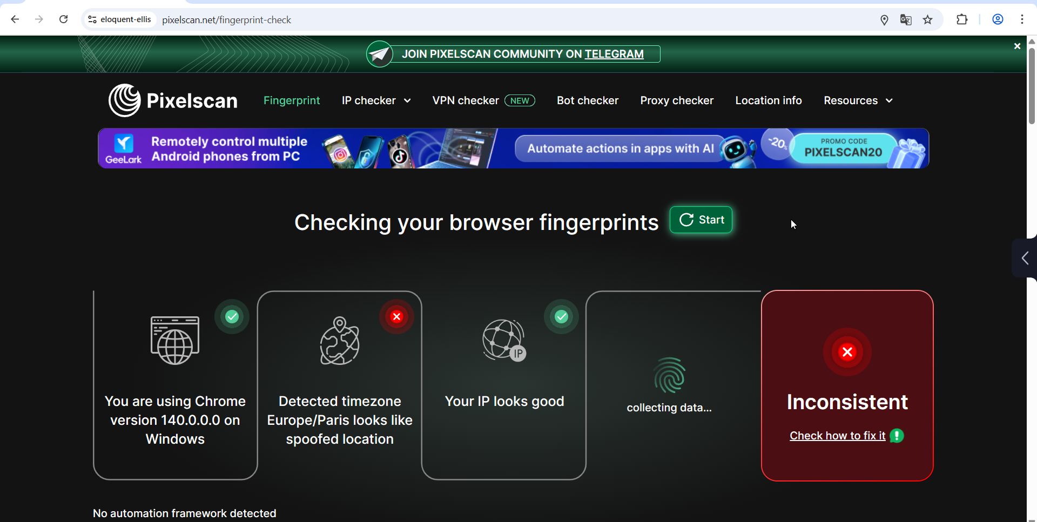This screenshot has height=522, width=1037.
Task: Click the fingerprint collecting data icon
Action: point(669,375)
